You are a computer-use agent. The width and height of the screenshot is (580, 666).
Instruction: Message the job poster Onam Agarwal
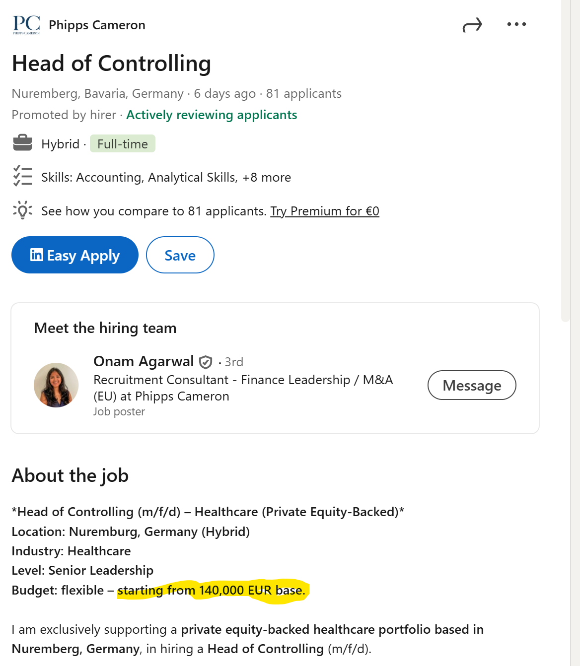(472, 385)
